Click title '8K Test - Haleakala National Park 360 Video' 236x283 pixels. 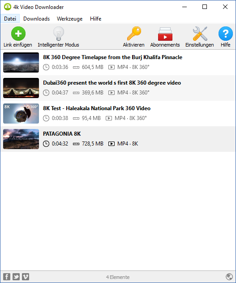point(97,108)
